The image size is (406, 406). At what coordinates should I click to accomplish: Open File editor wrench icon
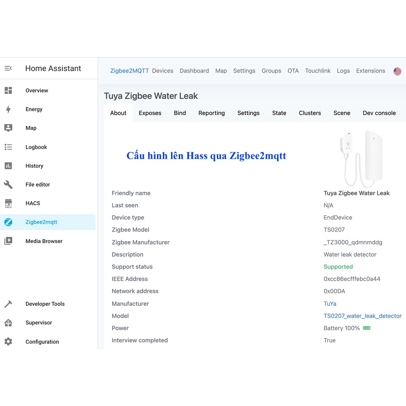coord(8,184)
